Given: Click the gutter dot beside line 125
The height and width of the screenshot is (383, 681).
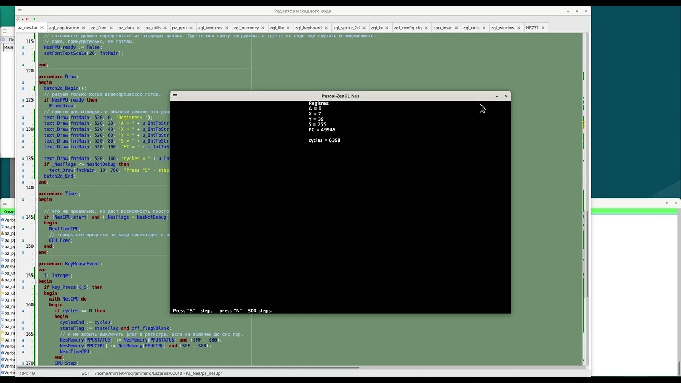Looking at the screenshot, I should point(23,100).
